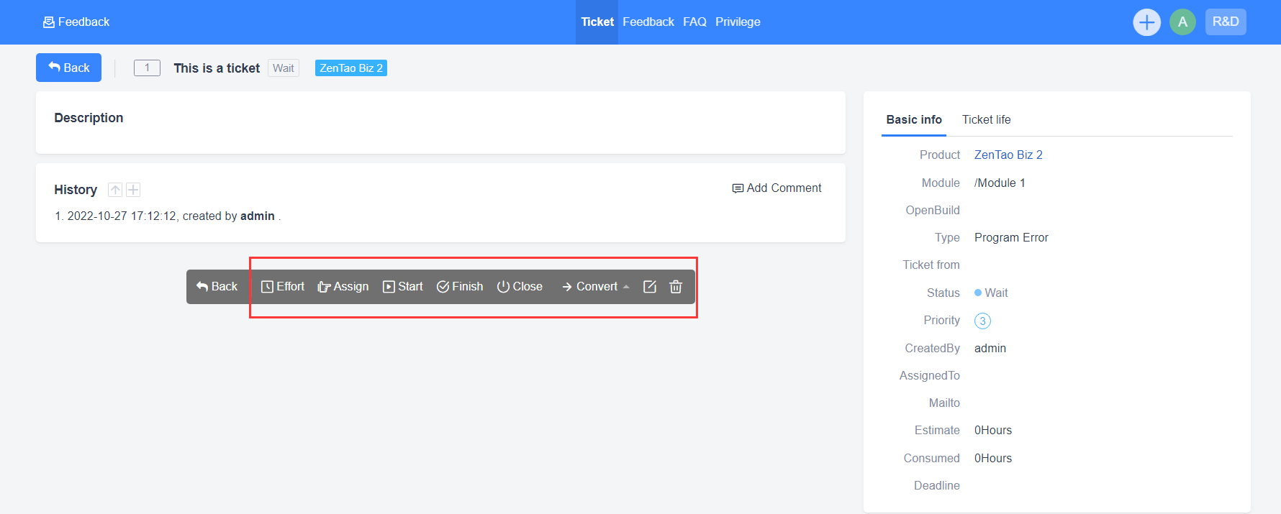Switch to the Ticket life tab
Image resolution: width=1281 pixels, height=514 pixels.
(986, 120)
